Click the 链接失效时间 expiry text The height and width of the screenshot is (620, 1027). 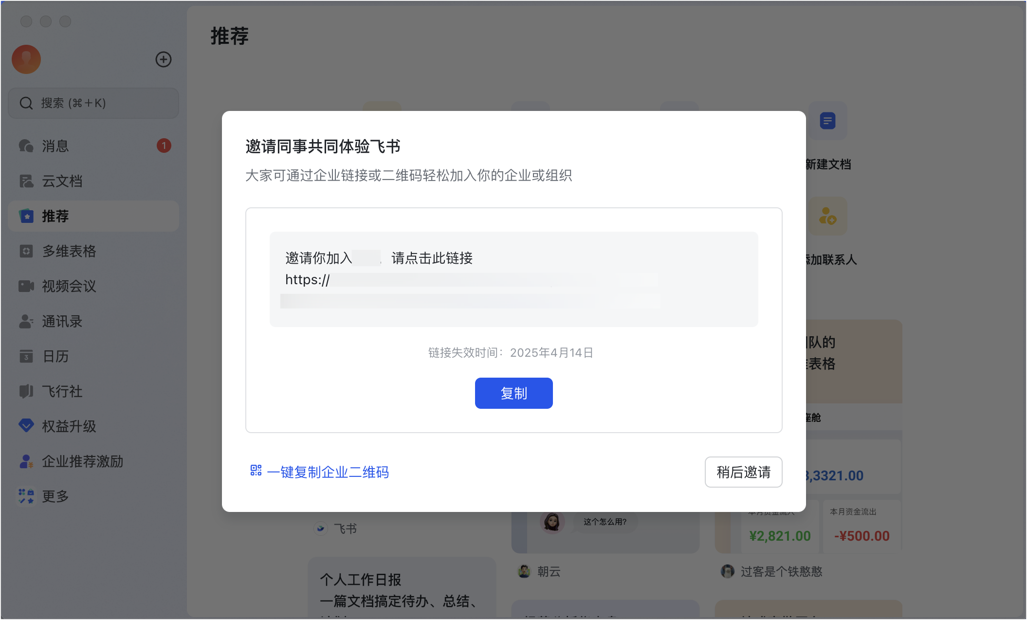[511, 353]
